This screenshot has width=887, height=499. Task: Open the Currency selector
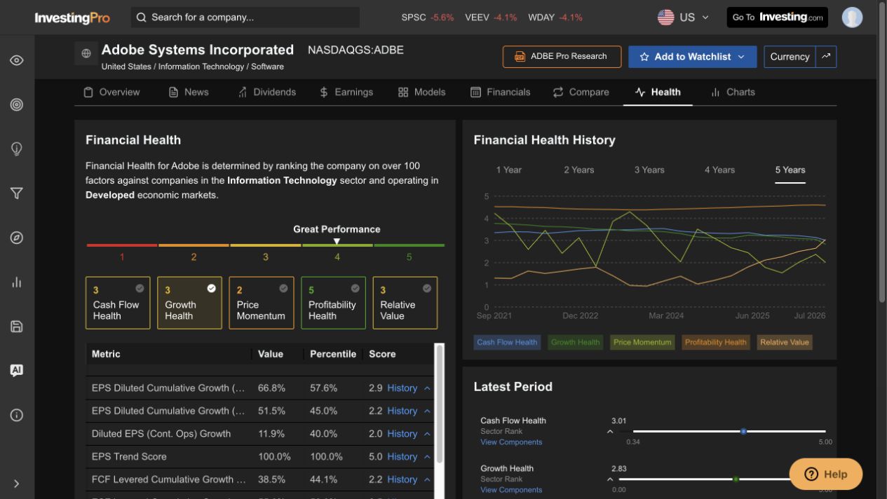[790, 57]
